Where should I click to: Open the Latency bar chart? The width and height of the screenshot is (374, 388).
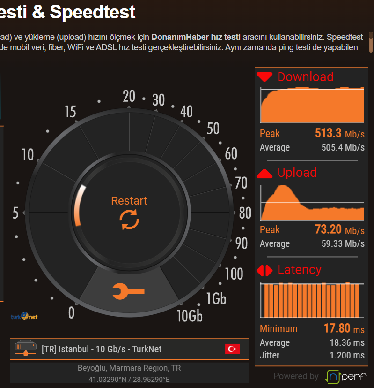pos(312,300)
